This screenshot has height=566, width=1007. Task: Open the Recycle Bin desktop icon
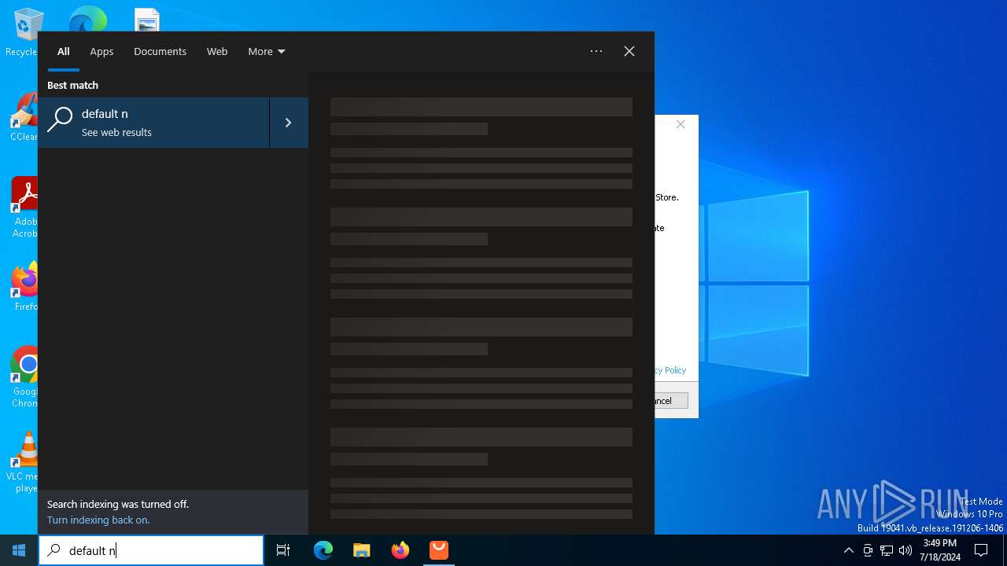(x=25, y=33)
